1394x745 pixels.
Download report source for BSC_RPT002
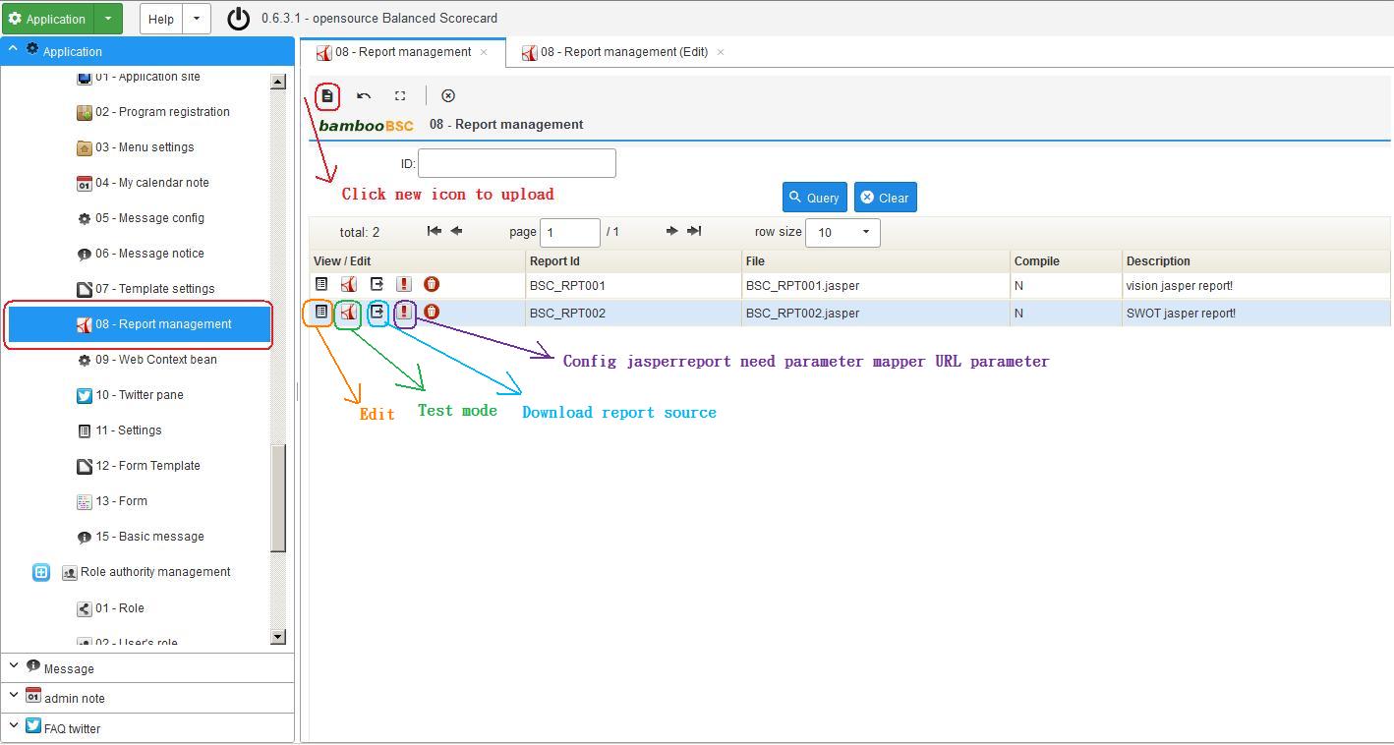click(377, 312)
